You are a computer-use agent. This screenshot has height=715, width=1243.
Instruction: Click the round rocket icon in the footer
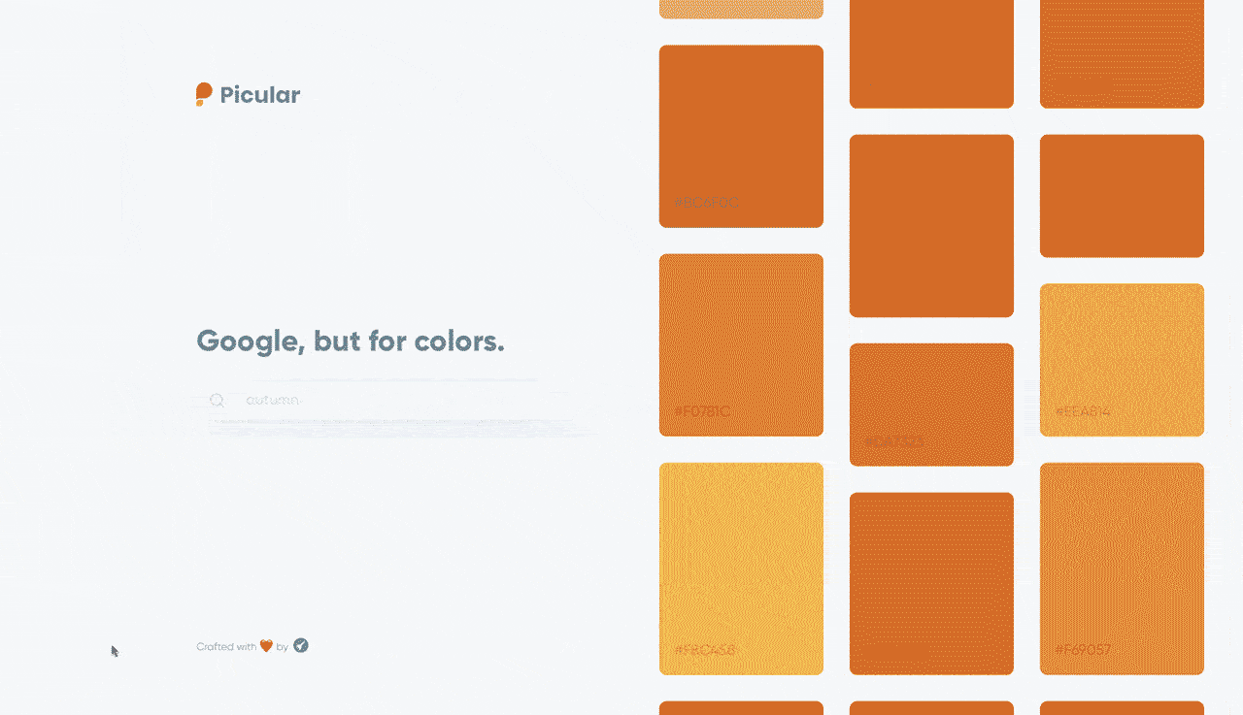tap(301, 645)
